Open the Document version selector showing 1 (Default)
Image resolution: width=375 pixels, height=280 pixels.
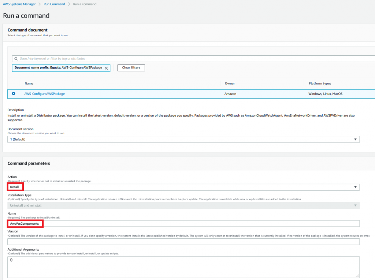click(183, 139)
